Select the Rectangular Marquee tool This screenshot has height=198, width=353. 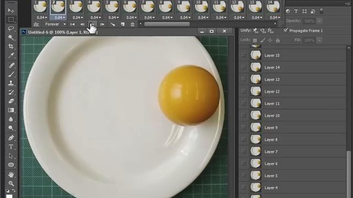click(x=11, y=20)
